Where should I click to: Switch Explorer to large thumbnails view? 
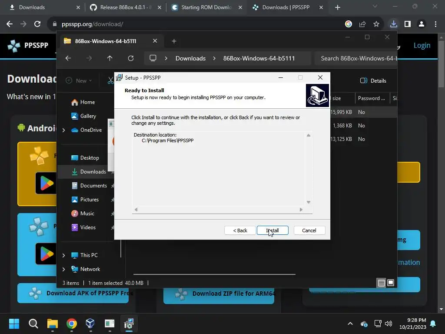pos(391,283)
